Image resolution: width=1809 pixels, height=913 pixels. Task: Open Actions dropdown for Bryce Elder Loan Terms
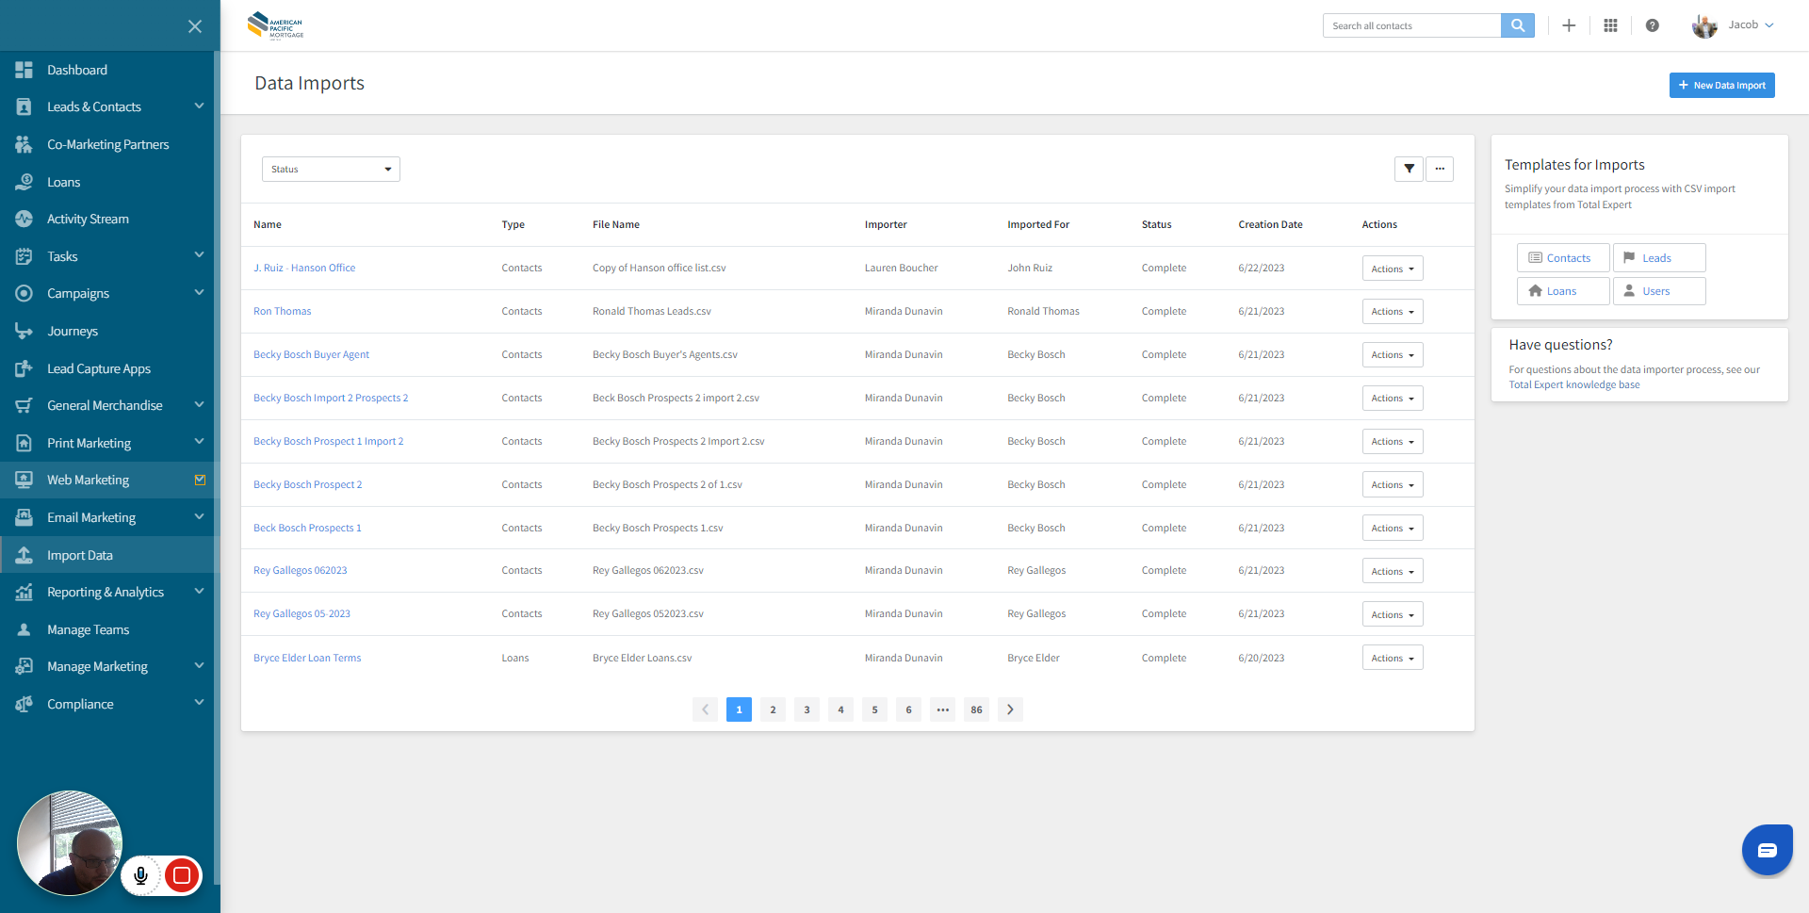coord(1393,658)
